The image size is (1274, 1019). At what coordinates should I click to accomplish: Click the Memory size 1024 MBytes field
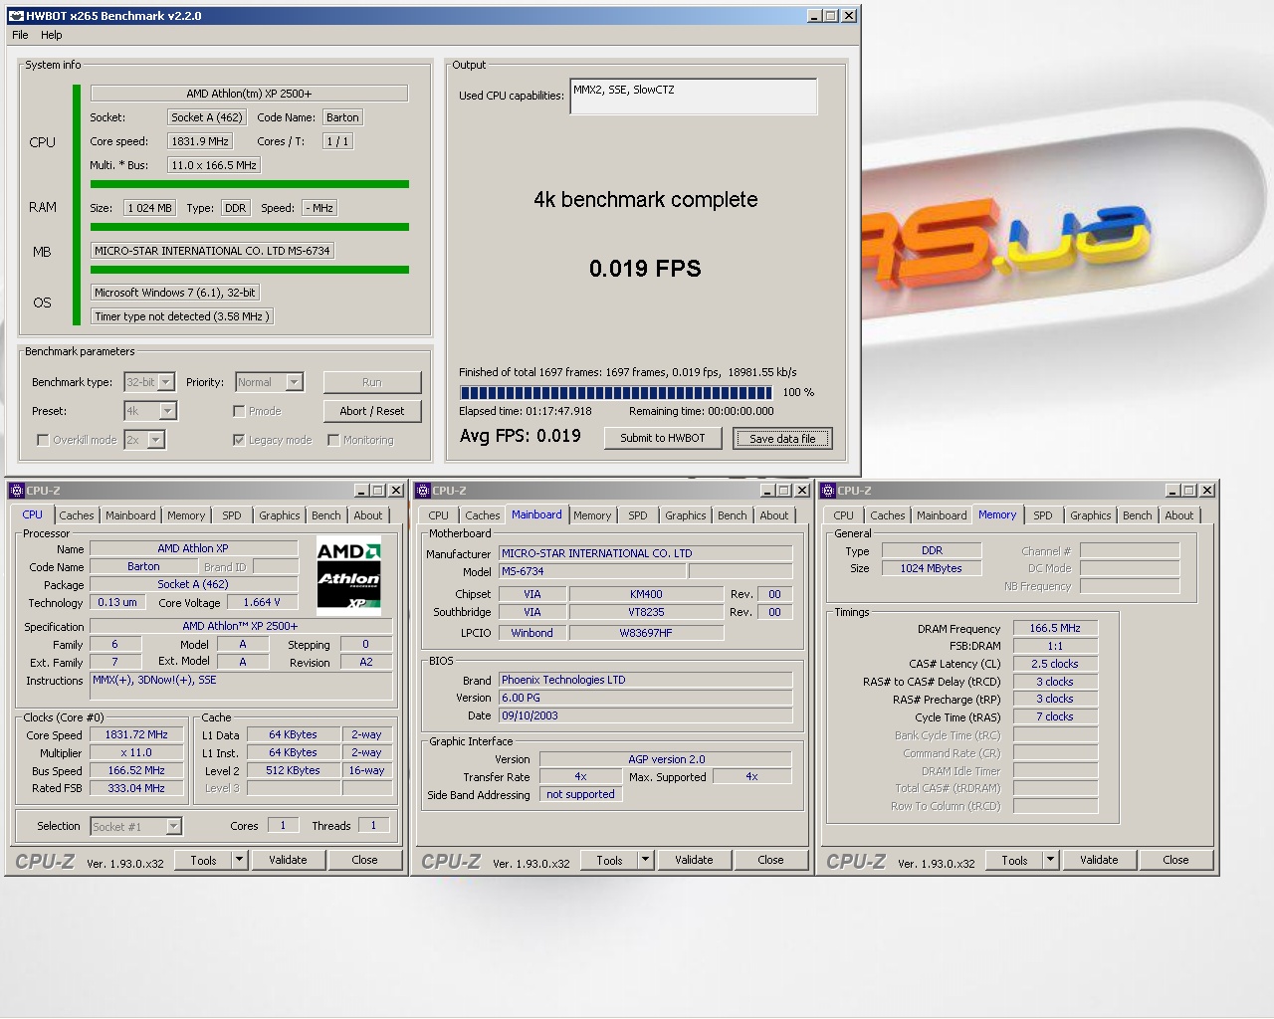[x=932, y=568]
